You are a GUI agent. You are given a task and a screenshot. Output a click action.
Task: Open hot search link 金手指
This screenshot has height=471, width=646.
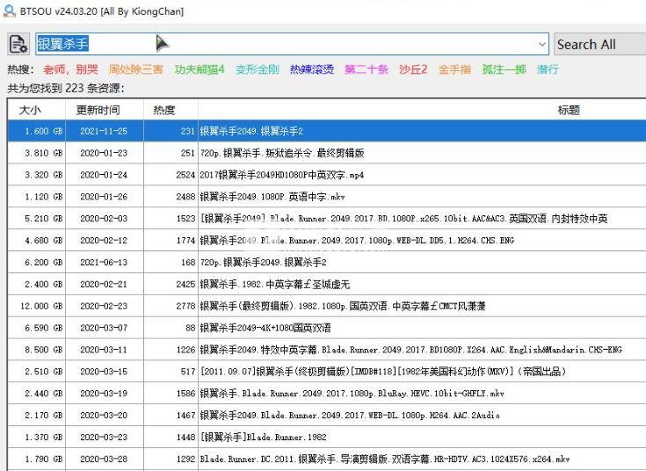tap(454, 69)
